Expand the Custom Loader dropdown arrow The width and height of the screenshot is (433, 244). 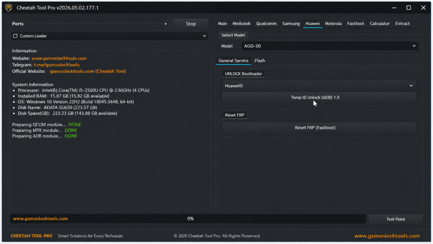click(204, 36)
